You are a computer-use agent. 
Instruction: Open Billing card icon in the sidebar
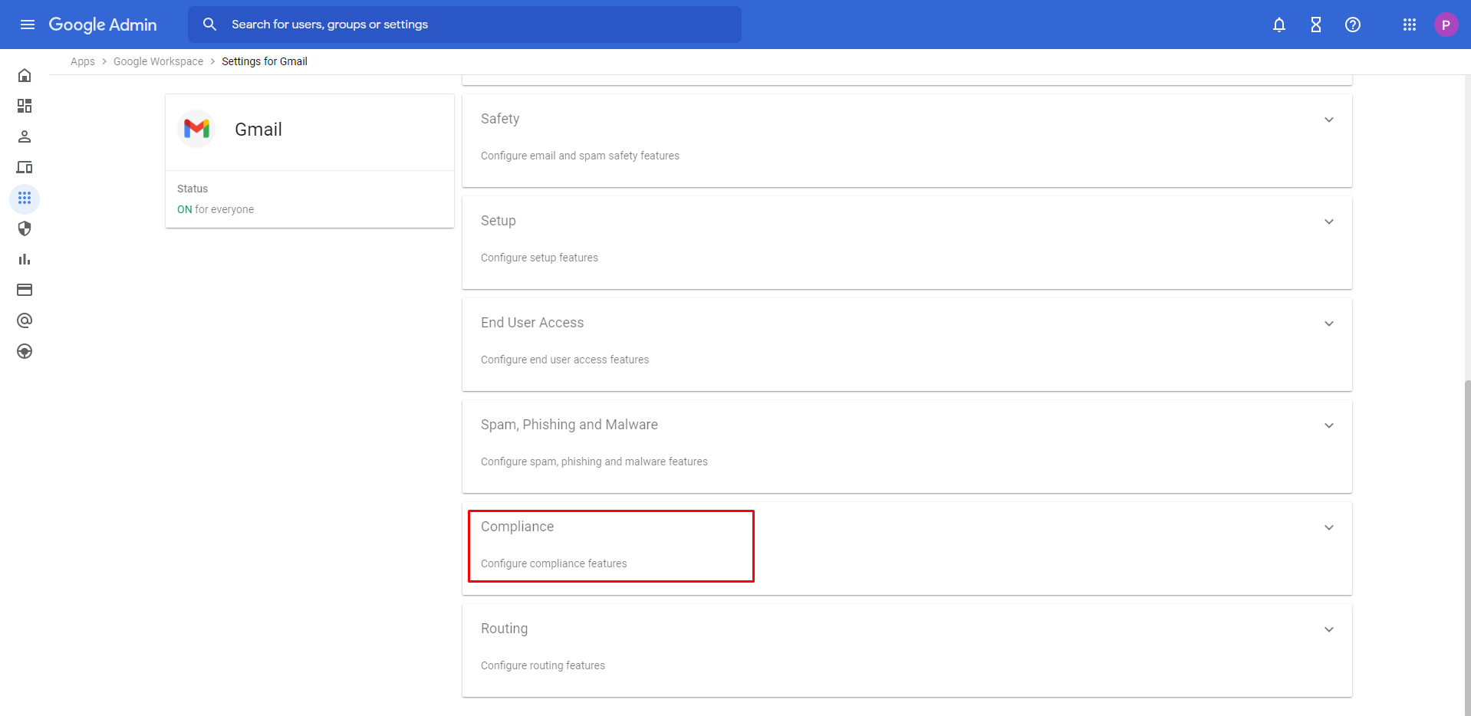tap(25, 290)
